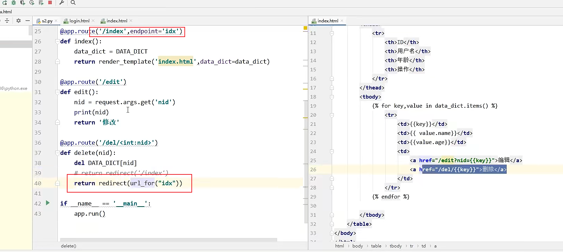
Task: Collapse all in the project panel
Action: [7, 21]
